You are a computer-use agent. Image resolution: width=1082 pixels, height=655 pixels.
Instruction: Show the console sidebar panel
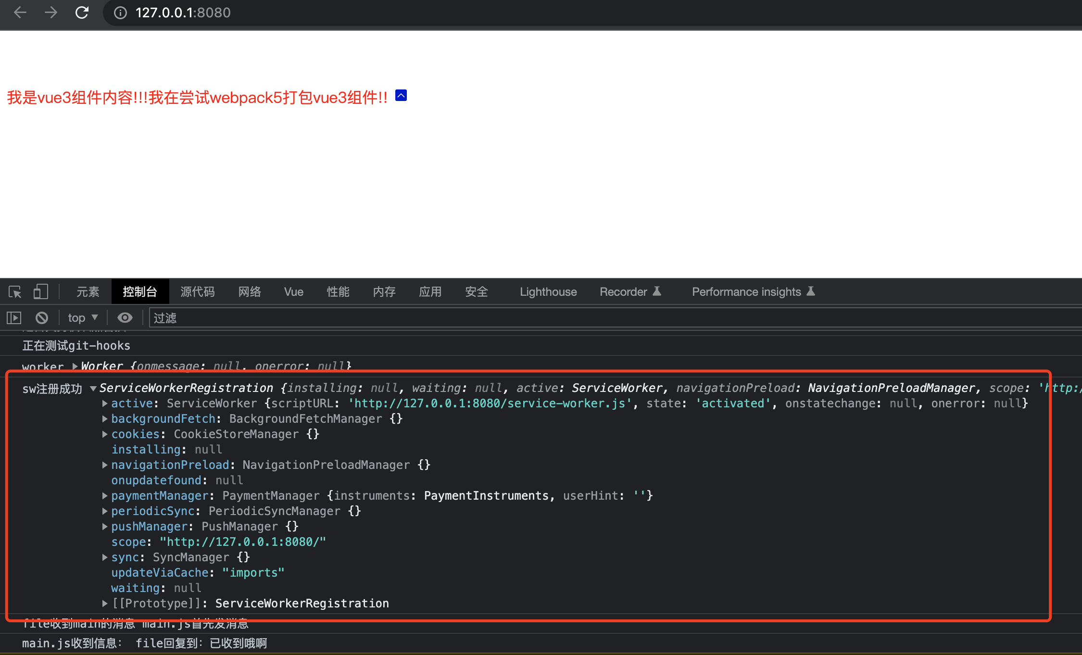(14, 318)
